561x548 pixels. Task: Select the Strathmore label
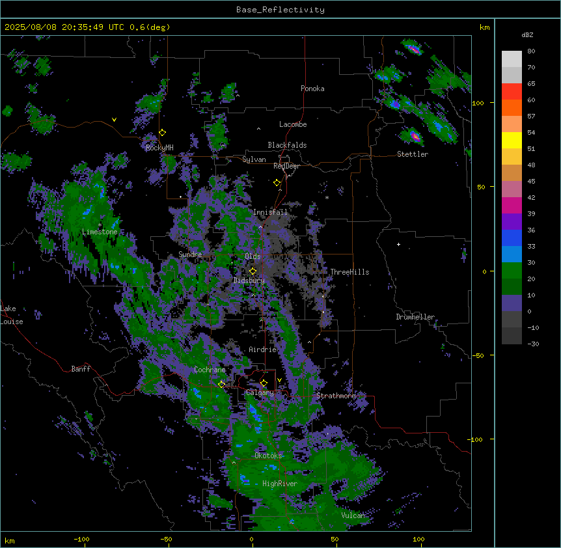coord(336,396)
